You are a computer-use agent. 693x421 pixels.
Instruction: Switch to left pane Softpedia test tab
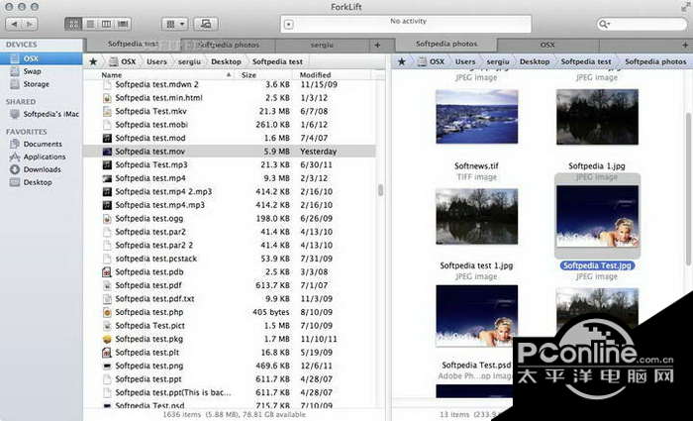click(x=133, y=45)
